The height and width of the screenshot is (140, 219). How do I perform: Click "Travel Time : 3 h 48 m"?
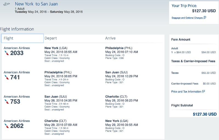[x=56, y=104]
